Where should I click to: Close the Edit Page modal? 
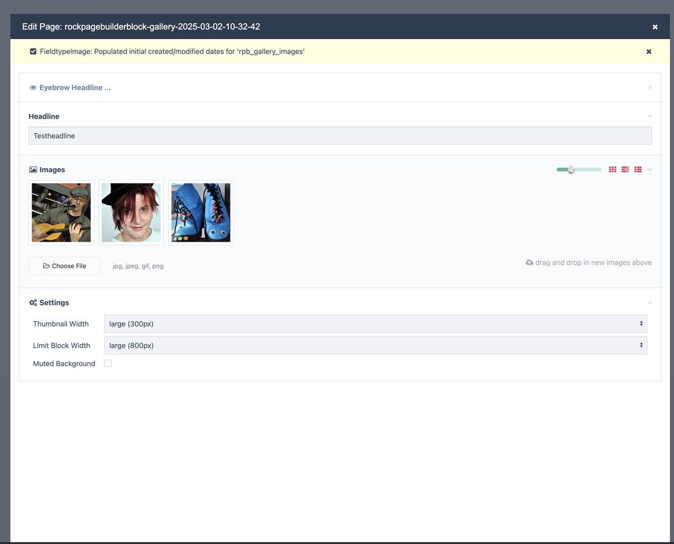(x=654, y=27)
